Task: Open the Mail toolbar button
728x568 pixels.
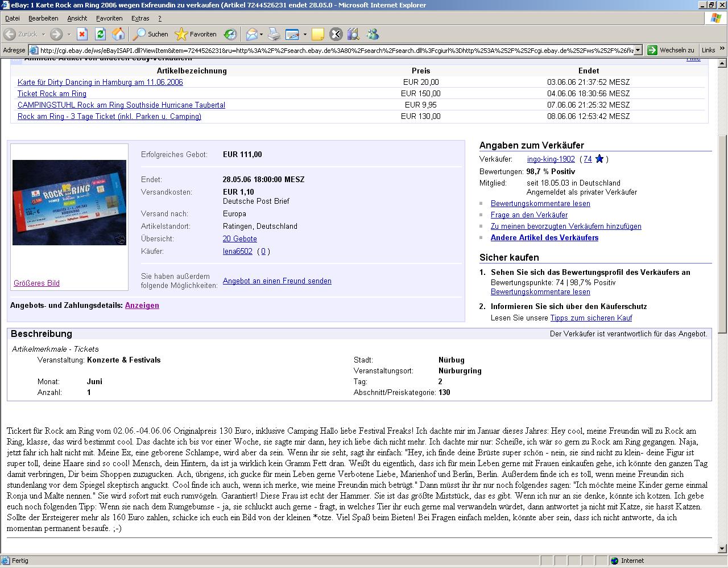Action: [x=251, y=34]
